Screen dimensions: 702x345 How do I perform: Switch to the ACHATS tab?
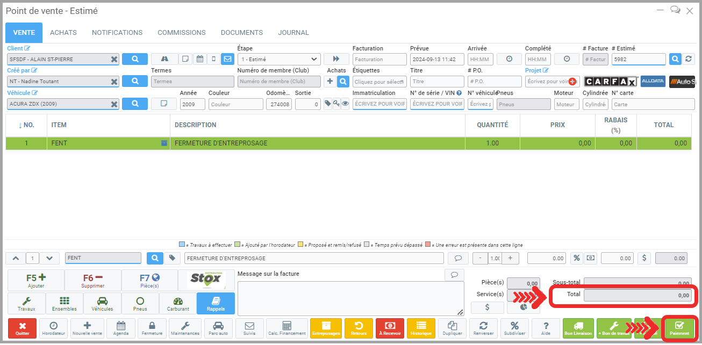pos(63,33)
